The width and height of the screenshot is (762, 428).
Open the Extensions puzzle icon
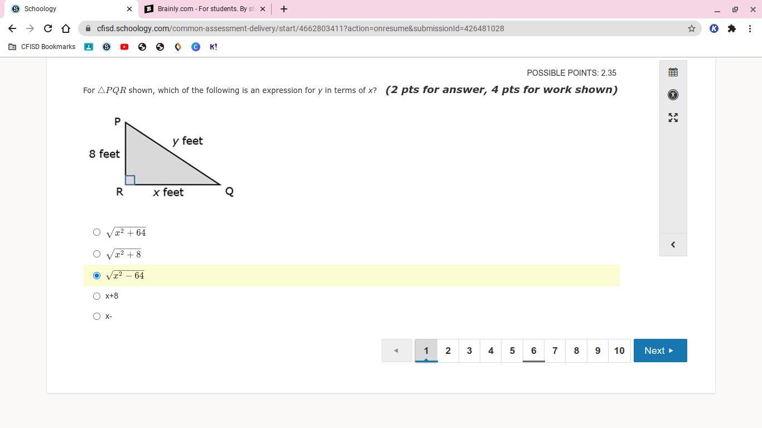[732, 28]
